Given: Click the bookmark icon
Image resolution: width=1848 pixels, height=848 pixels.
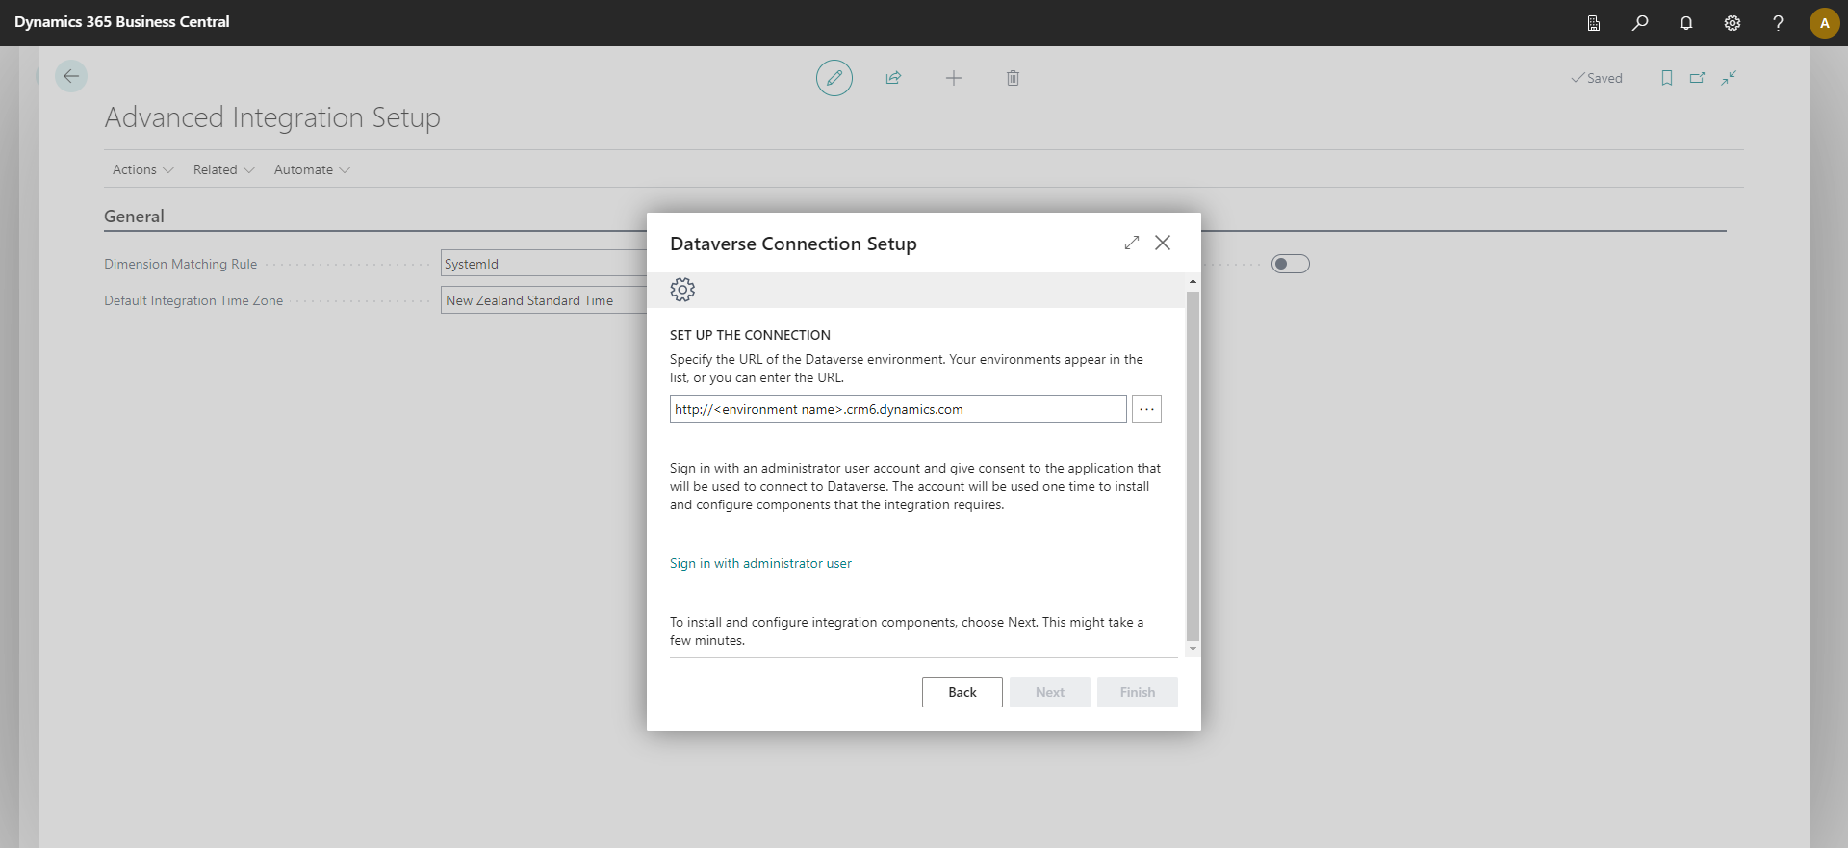Looking at the screenshot, I should tap(1667, 78).
